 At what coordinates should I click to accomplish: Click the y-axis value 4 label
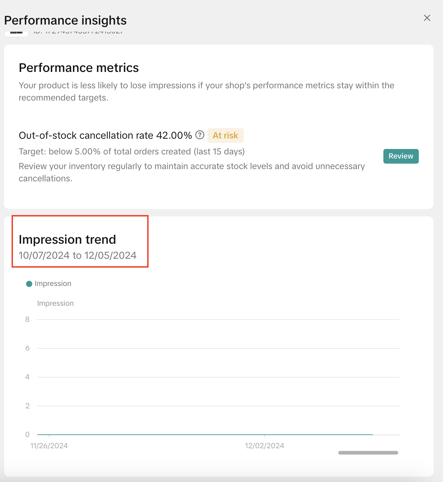(27, 377)
